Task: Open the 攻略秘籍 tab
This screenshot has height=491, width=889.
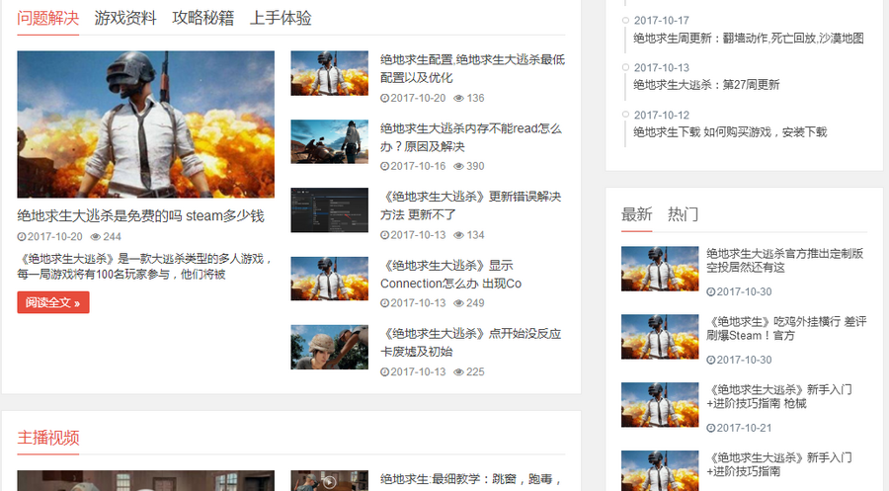Action: pos(202,18)
